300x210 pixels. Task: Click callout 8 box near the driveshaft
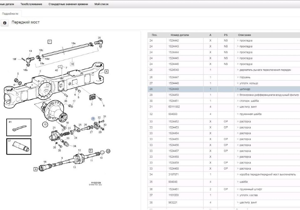(90, 151)
